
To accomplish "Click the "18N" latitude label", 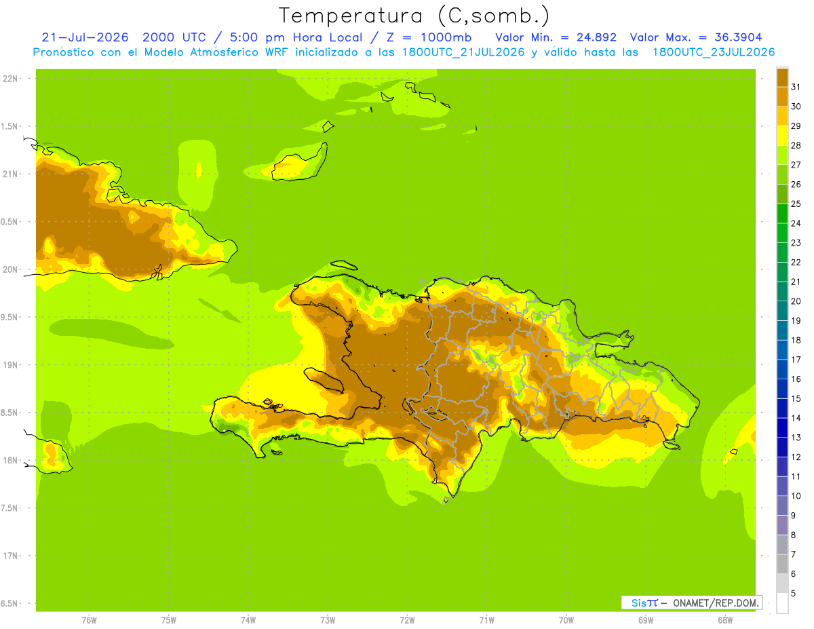I will (11, 460).
